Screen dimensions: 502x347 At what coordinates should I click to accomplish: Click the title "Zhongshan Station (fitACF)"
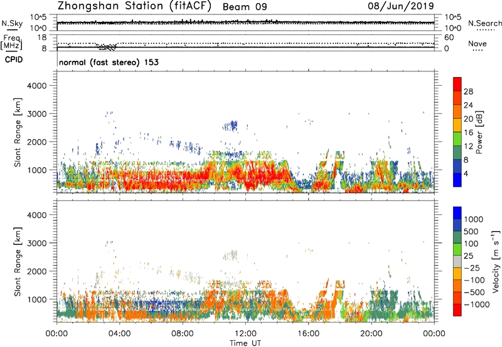134,6
